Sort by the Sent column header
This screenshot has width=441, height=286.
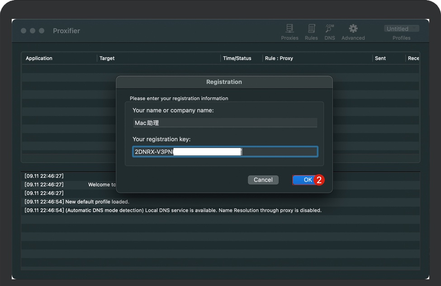click(389, 58)
